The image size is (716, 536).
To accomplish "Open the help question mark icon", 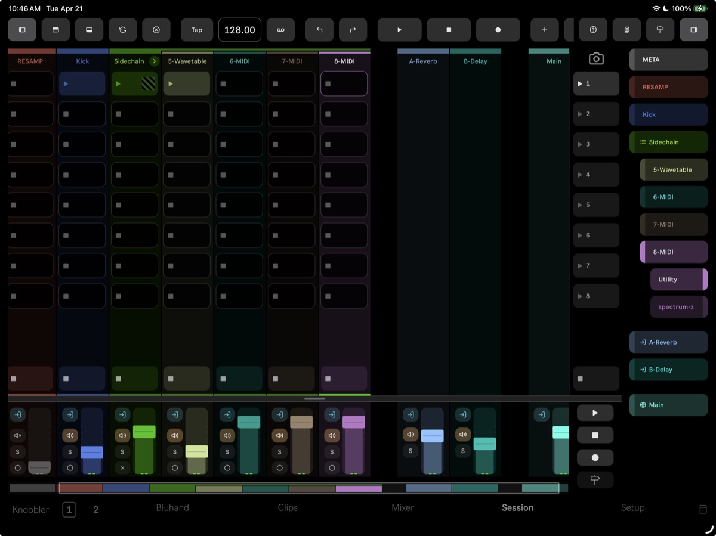I will pos(593,30).
